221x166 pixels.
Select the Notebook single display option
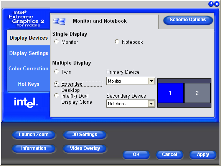pyautogui.click(x=117, y=41)
